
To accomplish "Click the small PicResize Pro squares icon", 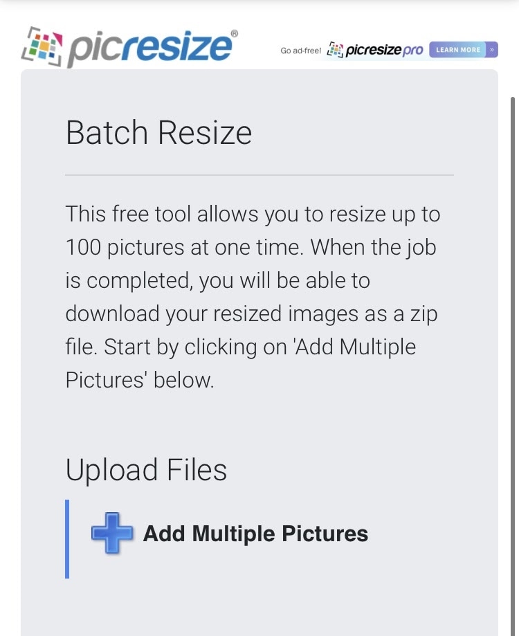I will (x=335, y=50).
